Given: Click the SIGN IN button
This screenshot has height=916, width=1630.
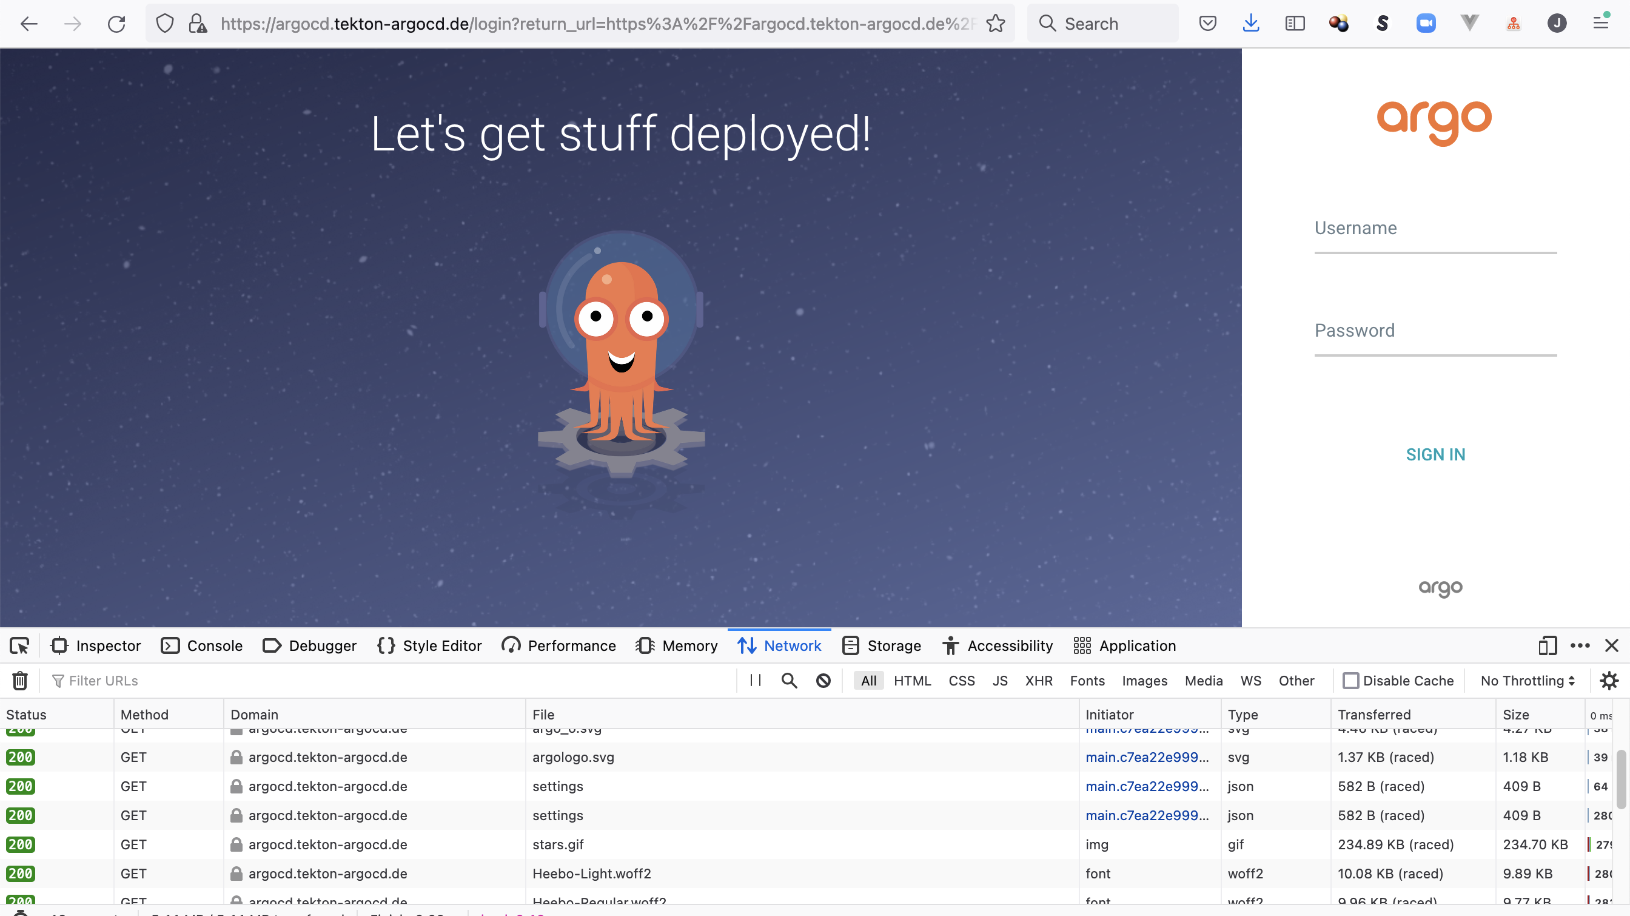Looking at the screenshot, I should (x=1435, y=454).
